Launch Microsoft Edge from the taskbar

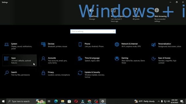pos(56,101)
